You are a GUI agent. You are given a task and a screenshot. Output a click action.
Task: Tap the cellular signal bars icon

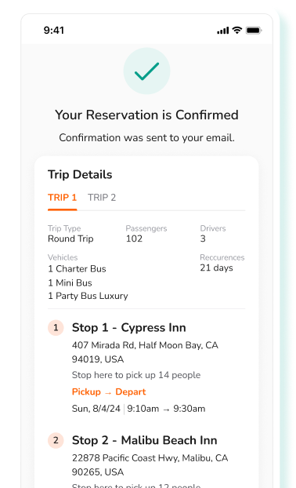[222, 31]
